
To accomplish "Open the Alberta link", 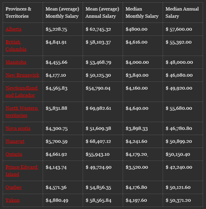I will pos(13,29).
